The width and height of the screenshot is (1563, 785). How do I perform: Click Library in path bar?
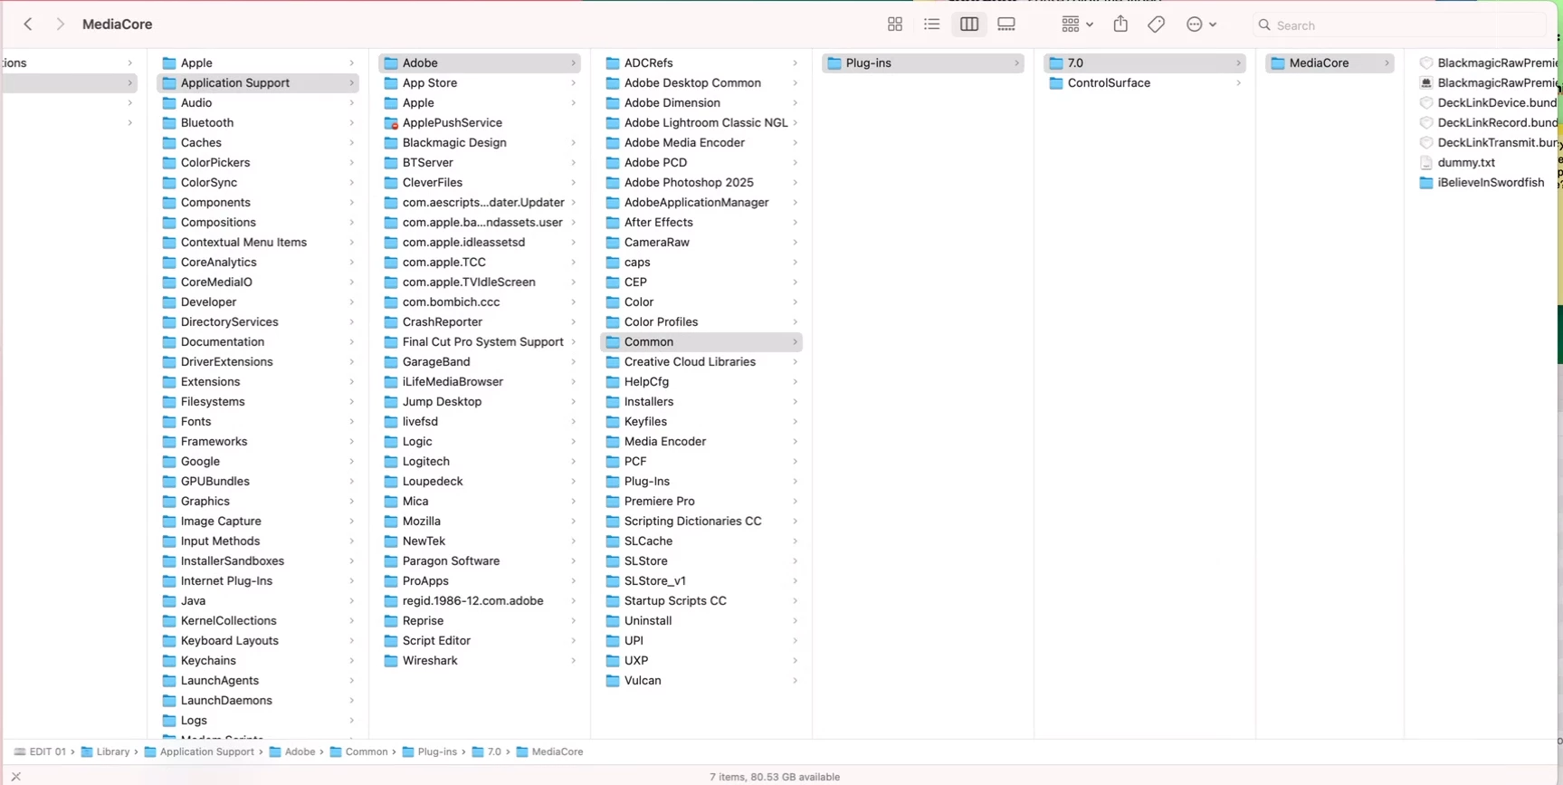[105, 751]
